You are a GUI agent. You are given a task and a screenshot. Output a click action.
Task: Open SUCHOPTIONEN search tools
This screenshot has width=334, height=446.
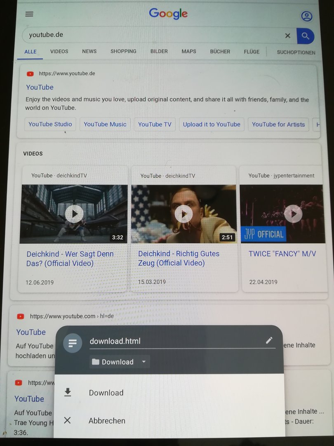(296, 52)
